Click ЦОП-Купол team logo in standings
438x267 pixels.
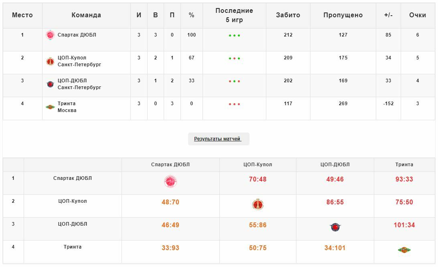click(50, 61)
